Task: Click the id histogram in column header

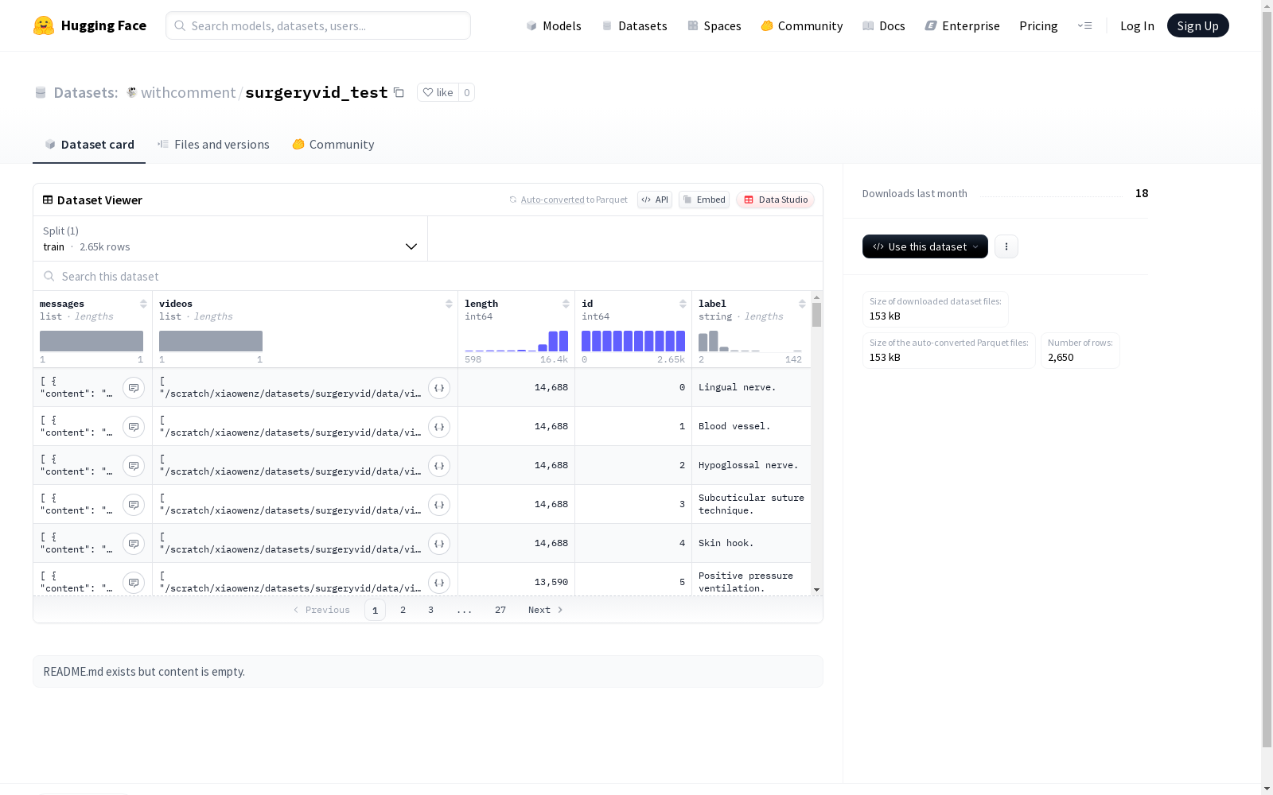Action: point(633,341)
